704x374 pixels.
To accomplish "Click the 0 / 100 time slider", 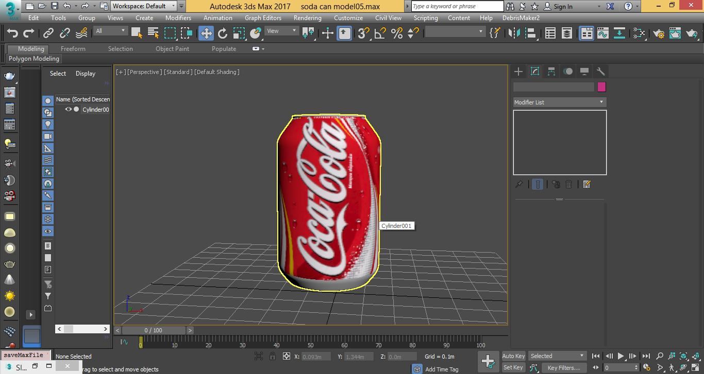I will coord(154,330).
